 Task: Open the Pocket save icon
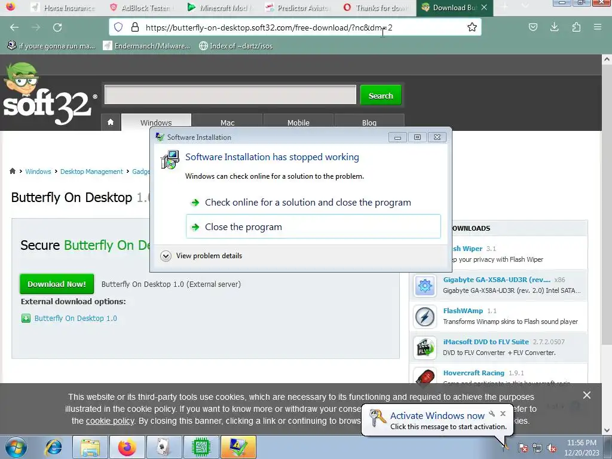pos(533,27)
